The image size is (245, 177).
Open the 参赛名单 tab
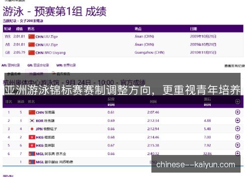[x=14, y=74]
